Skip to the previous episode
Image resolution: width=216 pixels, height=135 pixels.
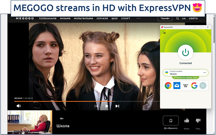(96, 106)
